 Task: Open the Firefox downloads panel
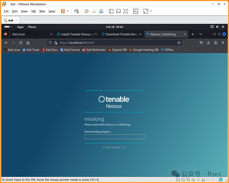[208, 43]
